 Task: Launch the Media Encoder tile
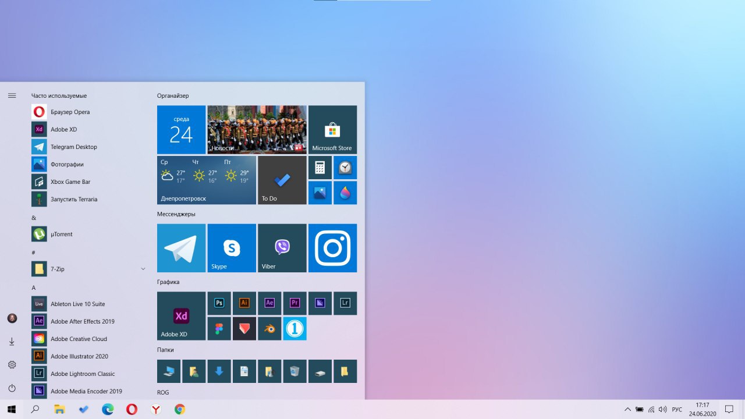pos(320,303)
